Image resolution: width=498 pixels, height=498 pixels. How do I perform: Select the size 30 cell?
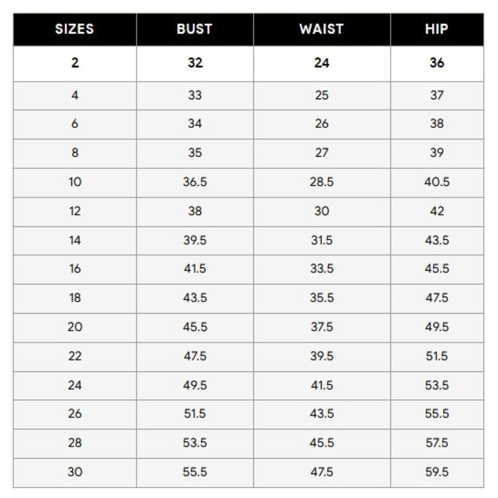click(75, 473)
